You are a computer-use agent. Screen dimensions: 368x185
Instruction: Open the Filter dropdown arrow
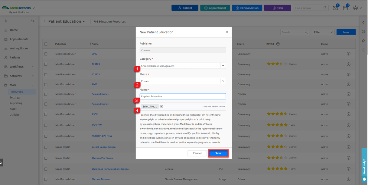click(x=331, y=32)
